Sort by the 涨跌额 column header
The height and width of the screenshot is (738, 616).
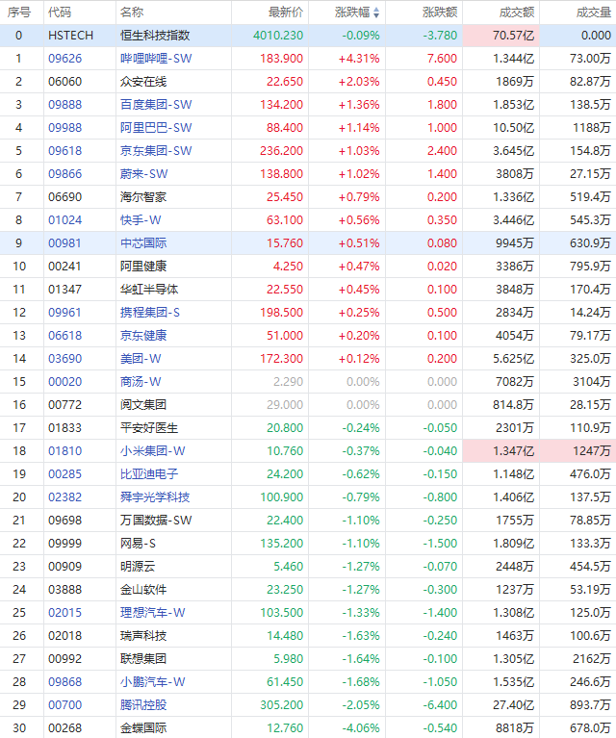tap(440, 13)
